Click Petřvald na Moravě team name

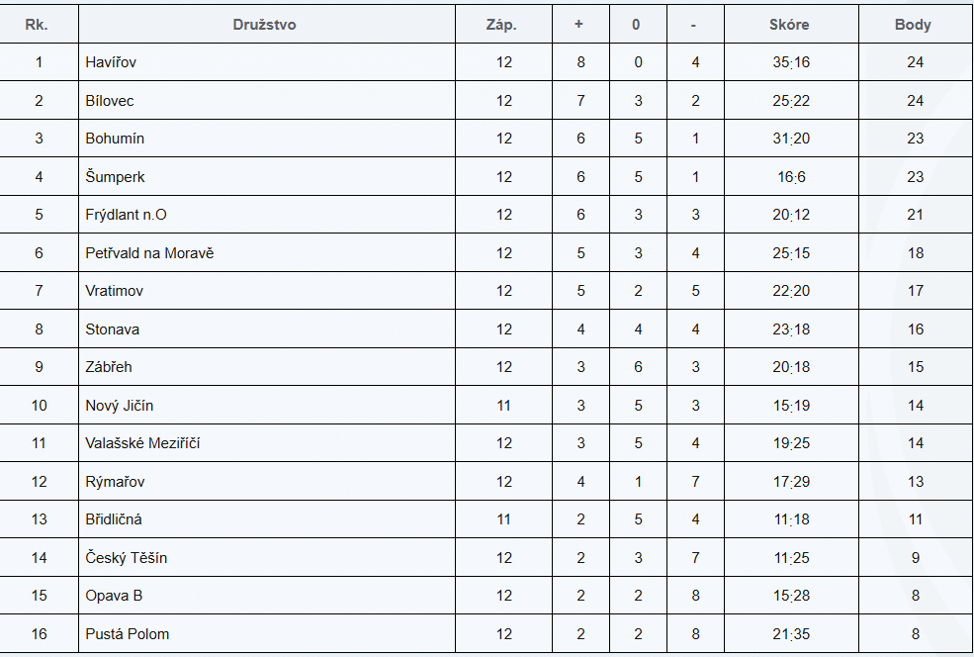pos(149,253)
